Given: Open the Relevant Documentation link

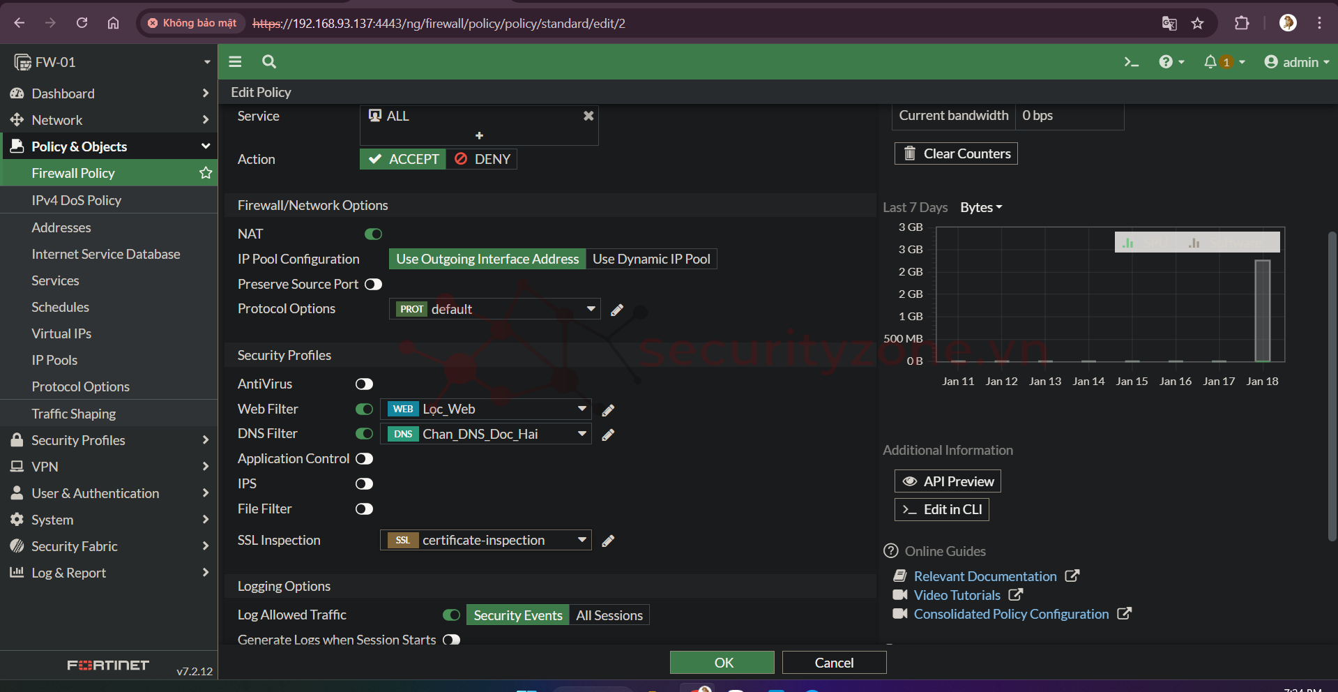Looking at the screenshot, I should click(x=985, y=576).
